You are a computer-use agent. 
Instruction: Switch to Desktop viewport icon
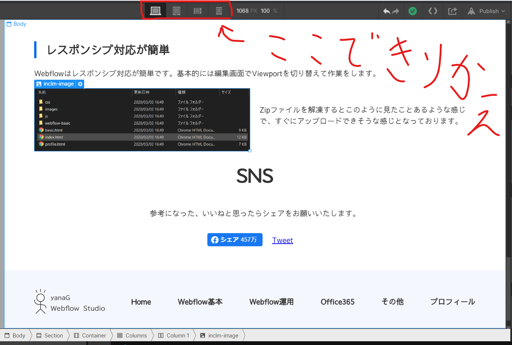156,11
